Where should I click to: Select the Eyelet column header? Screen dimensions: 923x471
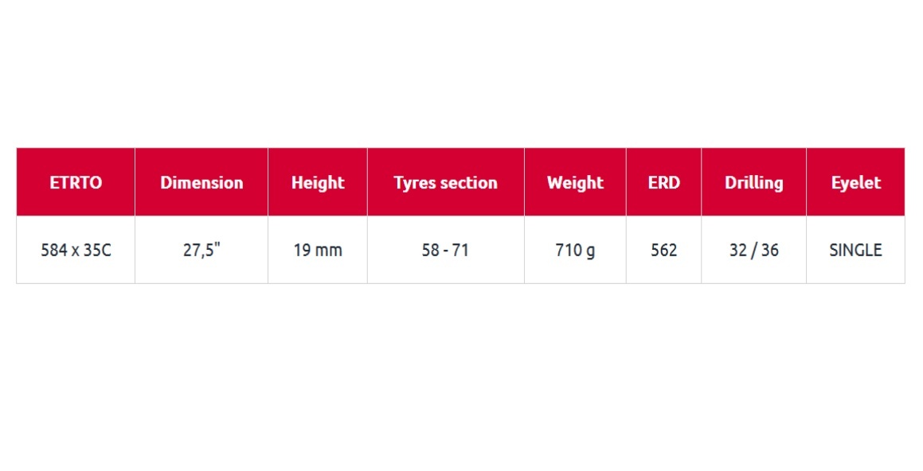coord(856,182)
